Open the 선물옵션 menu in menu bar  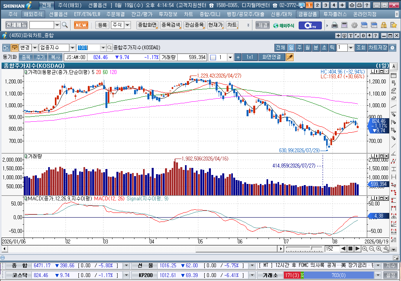click(58, 14)
